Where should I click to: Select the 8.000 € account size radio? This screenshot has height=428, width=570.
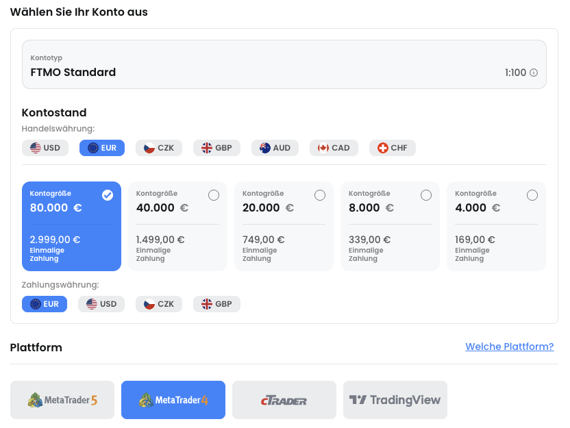coord(426,195)
